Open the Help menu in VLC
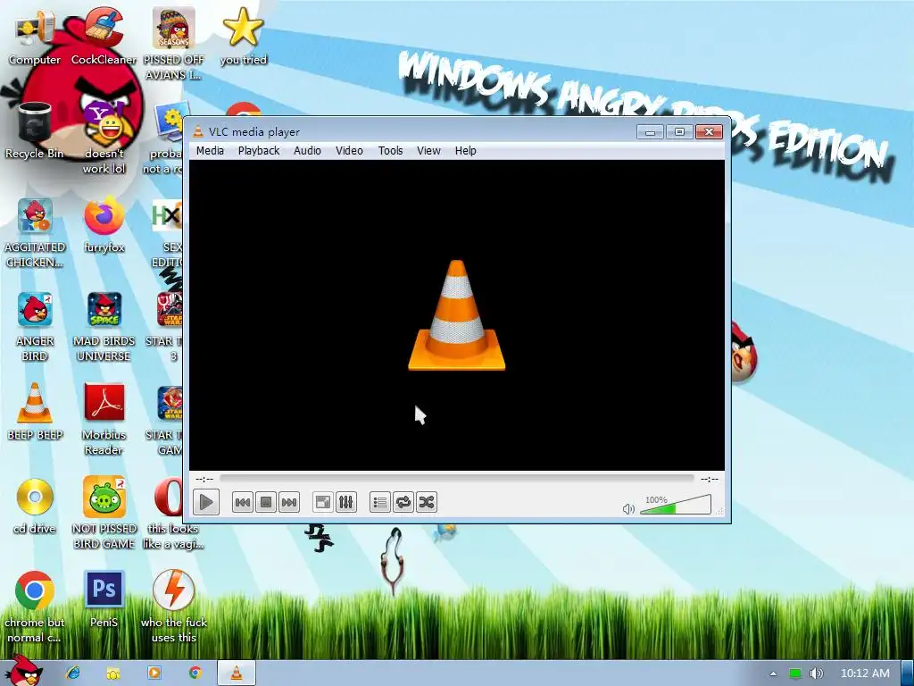This screenshot has height=686, width=914. pyautogui.click(x=466, y=150)
